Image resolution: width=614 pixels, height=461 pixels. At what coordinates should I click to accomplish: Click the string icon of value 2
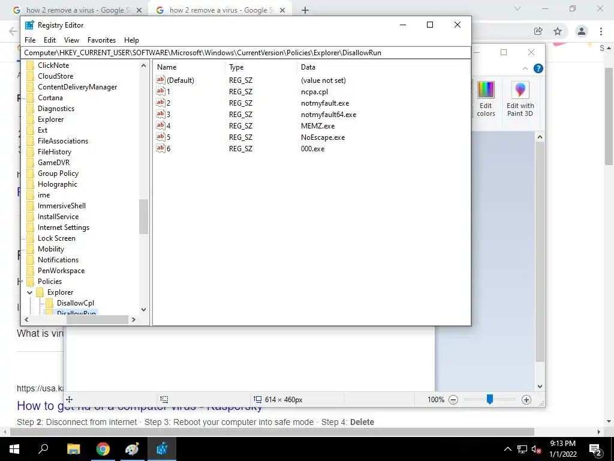pos(161,103)
